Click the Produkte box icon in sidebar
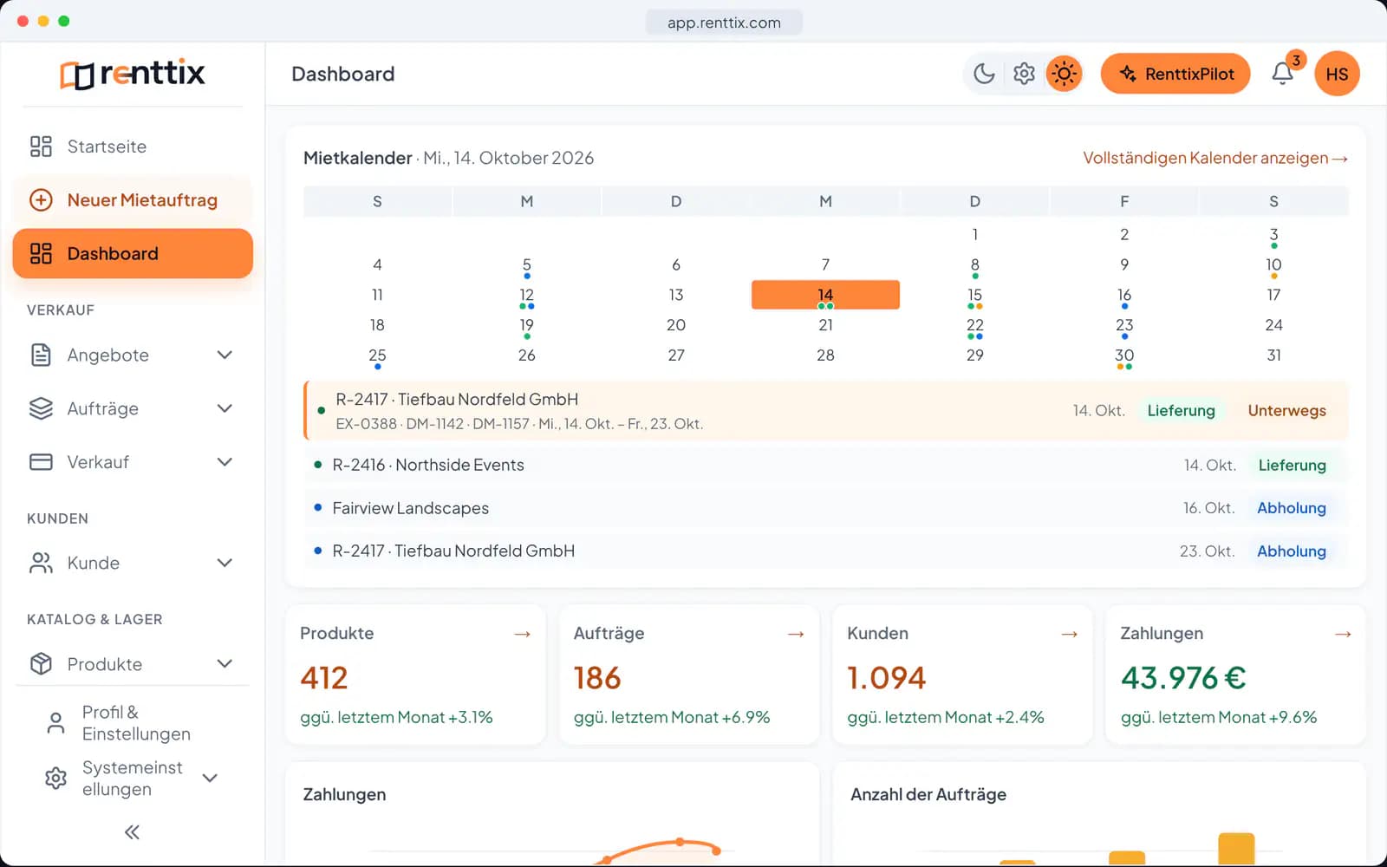Image resolution: width=1387 pixels, height=867 pixels. pos(41,664)
